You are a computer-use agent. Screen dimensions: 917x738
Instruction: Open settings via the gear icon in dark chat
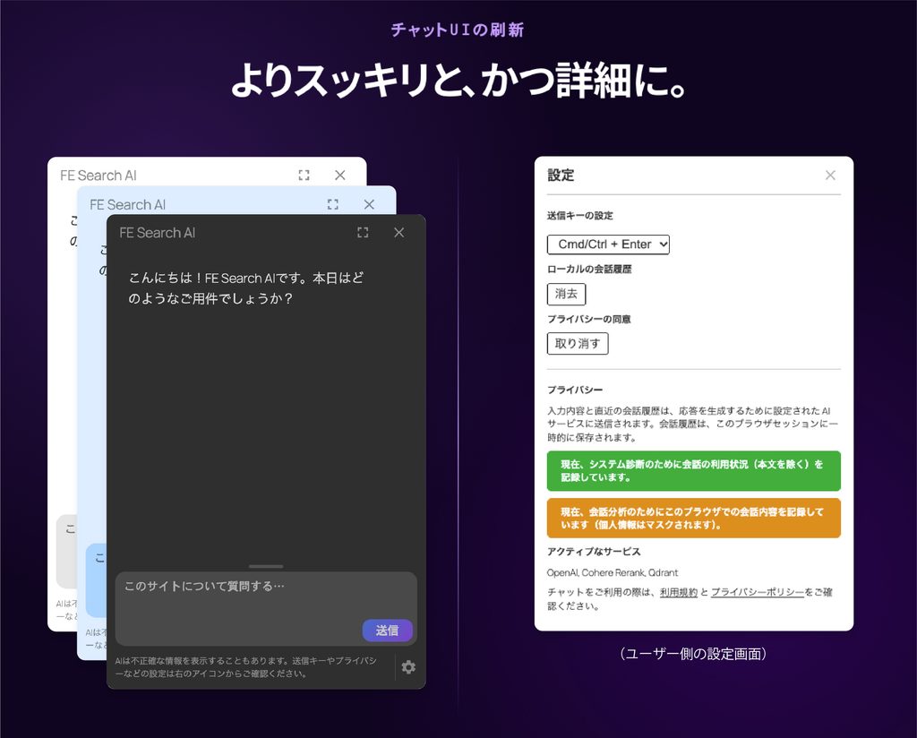[x=408, y=667]
